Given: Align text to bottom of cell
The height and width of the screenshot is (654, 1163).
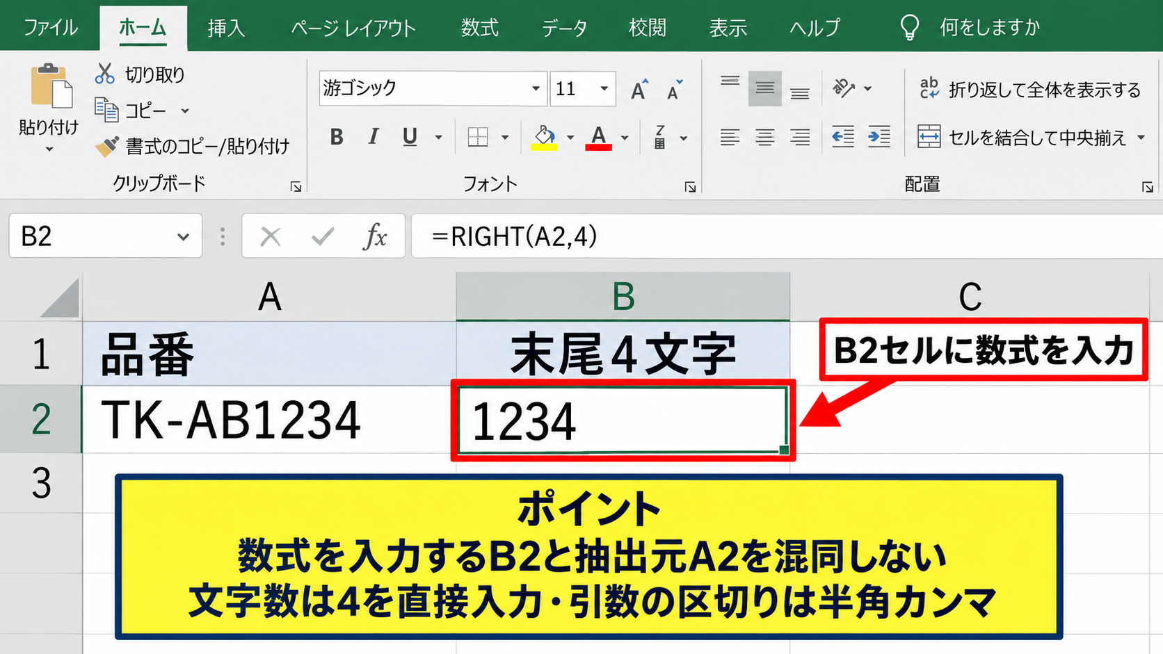Looking at the screenshot, I should coord(800,94).
